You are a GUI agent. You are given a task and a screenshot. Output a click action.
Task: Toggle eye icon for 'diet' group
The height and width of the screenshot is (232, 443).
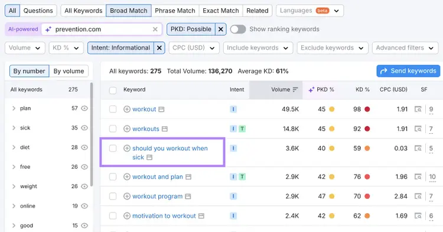(x=84, y=147)
